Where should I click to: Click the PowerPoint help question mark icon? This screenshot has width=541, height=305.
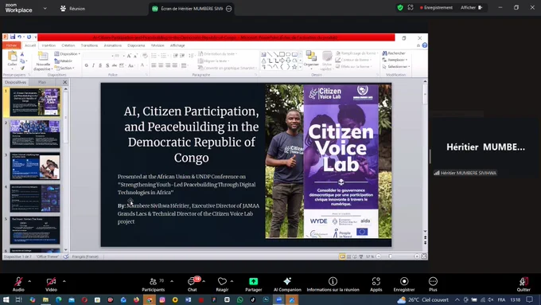(x=425, y=45)
